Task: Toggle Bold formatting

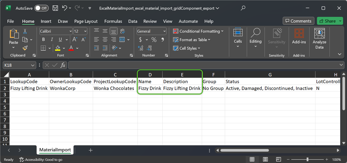Action: coord(43,40)
